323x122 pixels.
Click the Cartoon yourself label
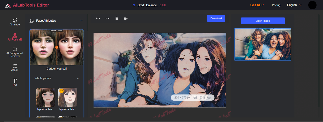pos(57,69)
